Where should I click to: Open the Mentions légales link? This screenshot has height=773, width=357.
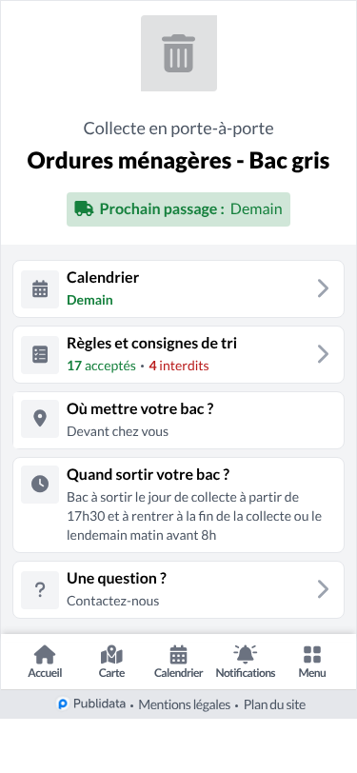pyautogui.click(x=185, y=704)
